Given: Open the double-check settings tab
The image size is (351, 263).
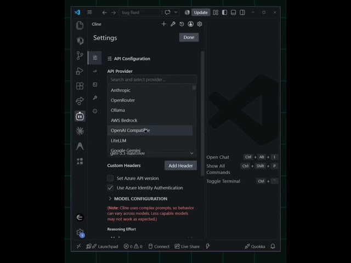Looking at the screenshot, I should pyautogui.click(x=95, y=71).
